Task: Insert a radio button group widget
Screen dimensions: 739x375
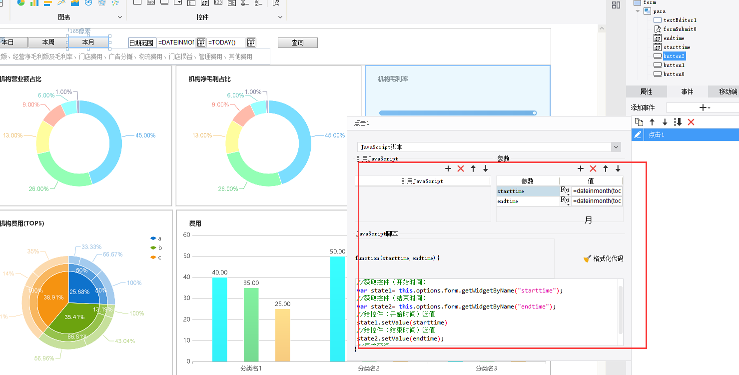Action: point(245,3)
